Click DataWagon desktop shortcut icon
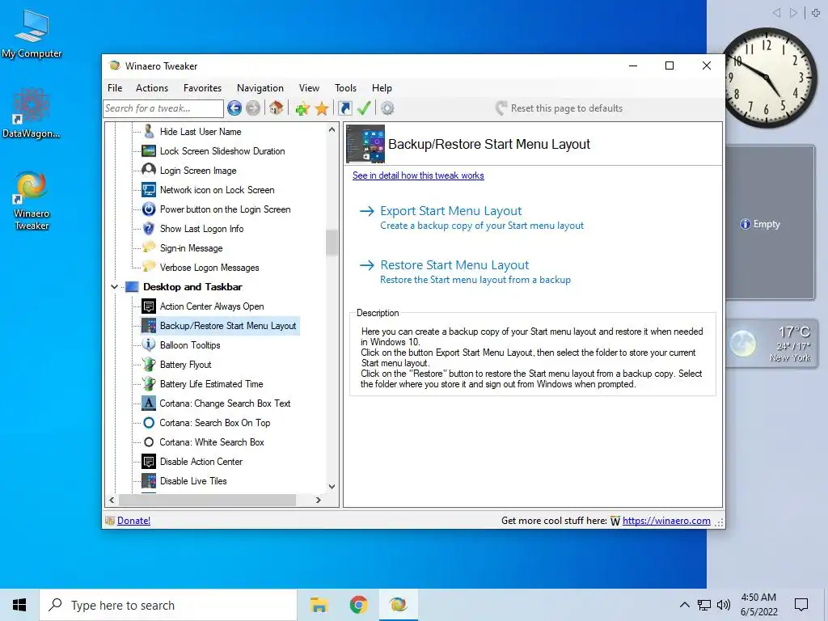828x621 pixels. [x=32, y=113]
